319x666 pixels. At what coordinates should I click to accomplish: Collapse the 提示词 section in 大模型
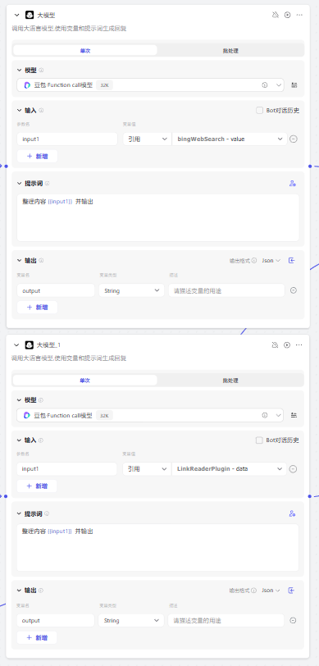[x=19, y=183]
